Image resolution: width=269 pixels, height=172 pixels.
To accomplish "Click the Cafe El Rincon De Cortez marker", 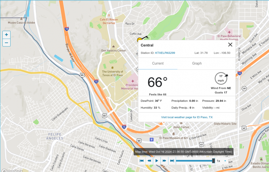I will point(109,15).
